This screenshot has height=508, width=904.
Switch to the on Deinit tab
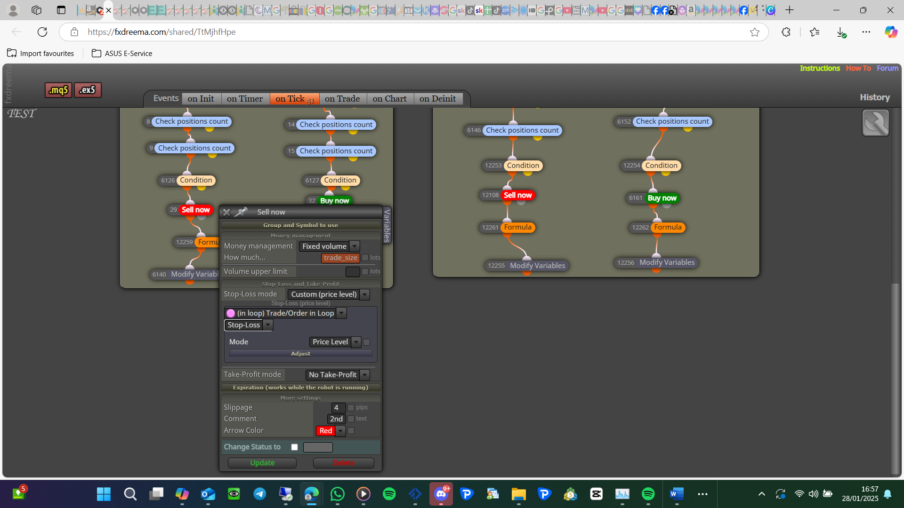coord(438,99)
